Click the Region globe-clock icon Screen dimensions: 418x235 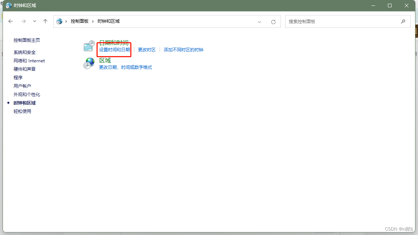pyautogui.click(x=88, y=63)
